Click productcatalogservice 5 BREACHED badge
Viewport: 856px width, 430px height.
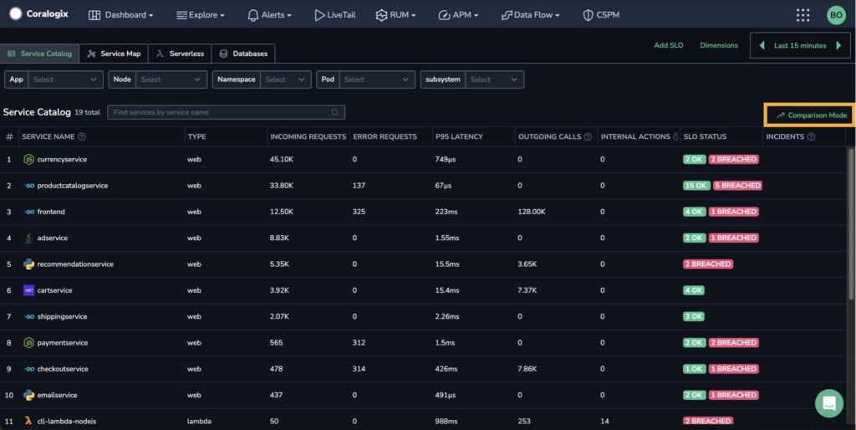[737, 186]
